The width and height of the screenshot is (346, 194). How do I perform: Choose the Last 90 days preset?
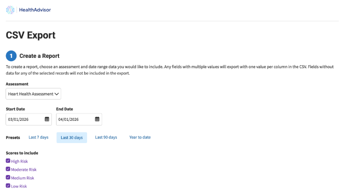(106, 138)
